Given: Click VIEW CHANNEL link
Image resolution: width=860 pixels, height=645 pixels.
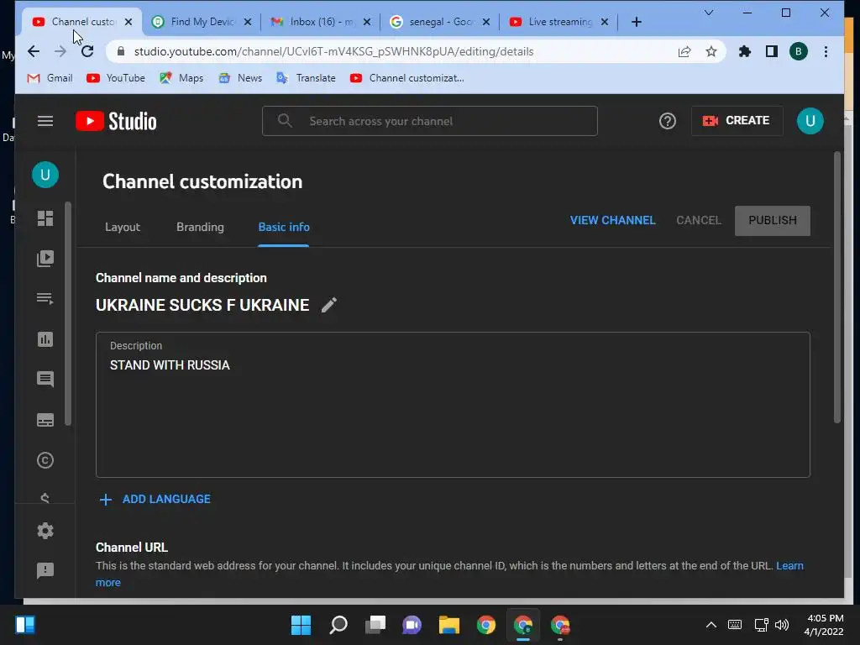Looking at the screenshot, I should click(612, 221).
